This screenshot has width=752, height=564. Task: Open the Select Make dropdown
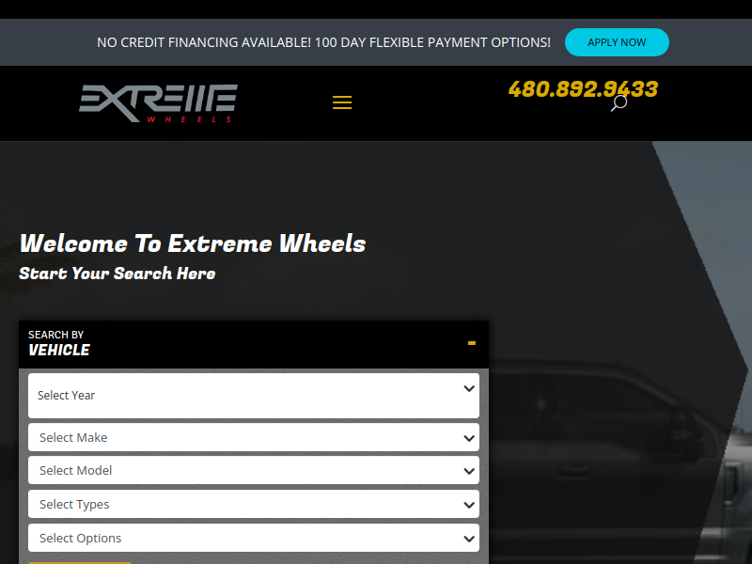[x=254, y=437]
